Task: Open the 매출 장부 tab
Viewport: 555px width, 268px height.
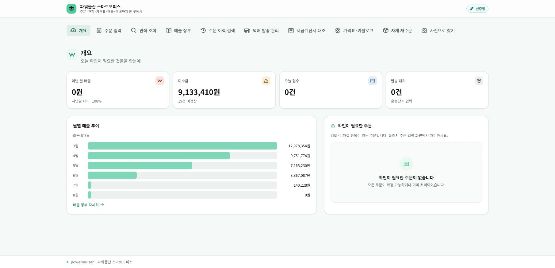Action: 178,30
